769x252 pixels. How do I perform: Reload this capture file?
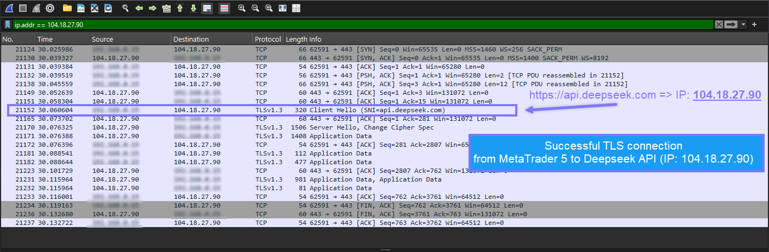click(x=108, y=8)
